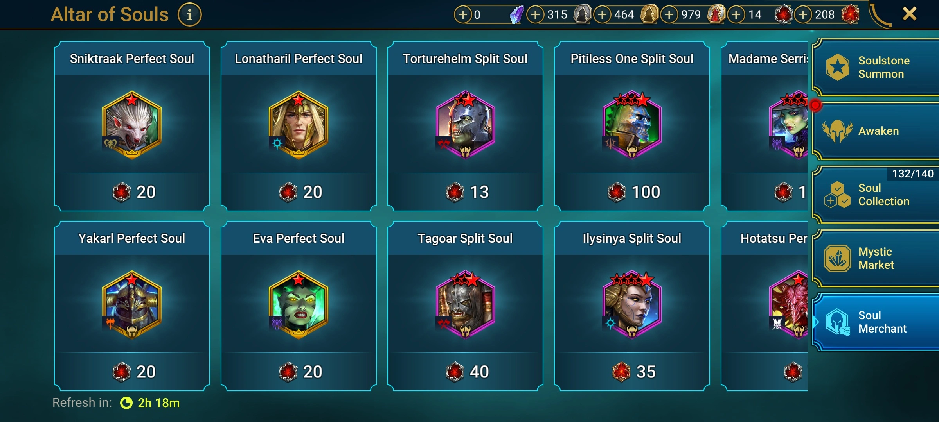Tap the plus next to 979 soulstones

[669, 15]
